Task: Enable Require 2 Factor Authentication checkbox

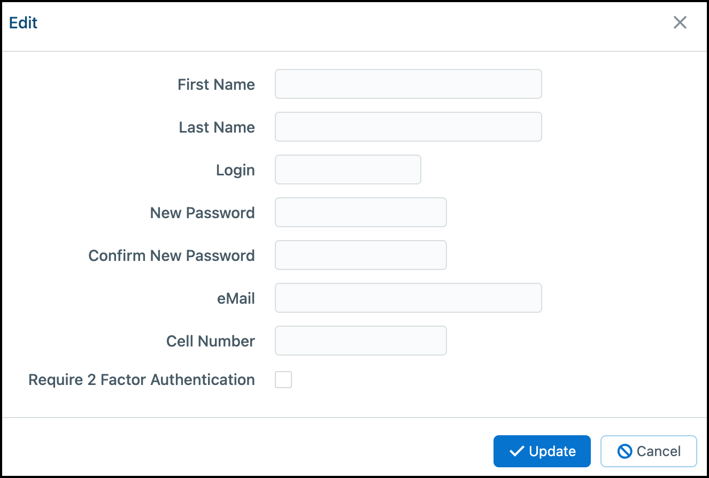Action: click(x=283, y=380)
